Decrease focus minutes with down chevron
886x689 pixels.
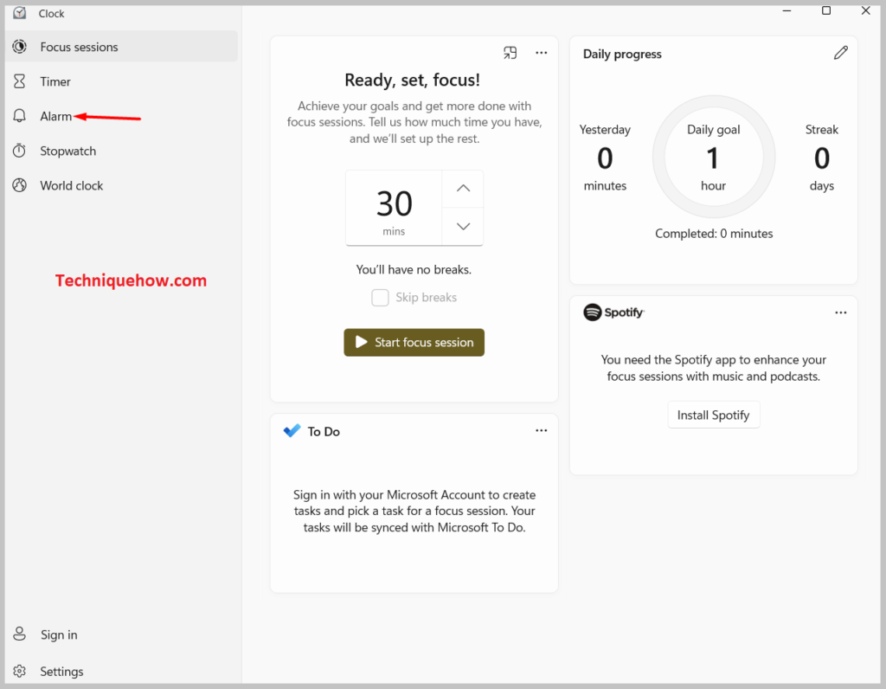coord(463,227)
